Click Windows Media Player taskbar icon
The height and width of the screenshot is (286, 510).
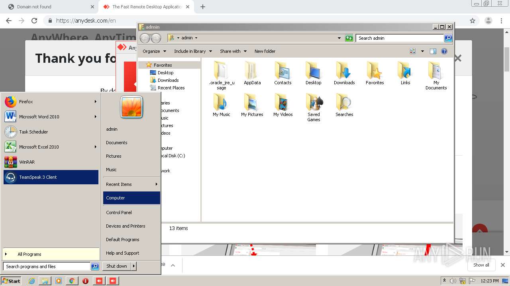point(59,281)
